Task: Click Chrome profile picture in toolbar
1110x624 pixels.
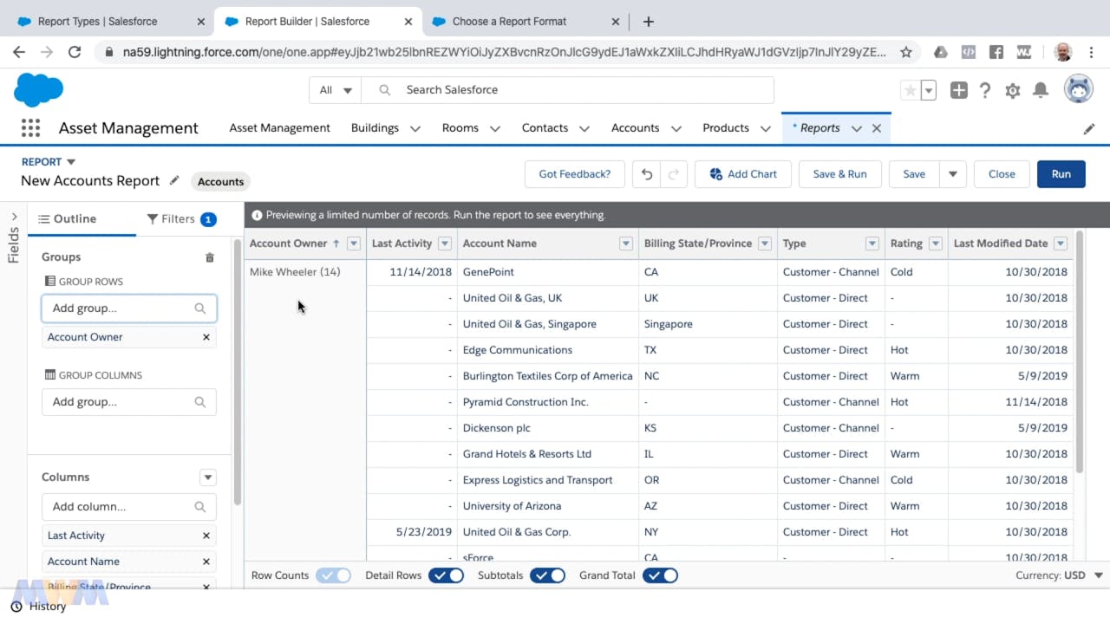Action: pyautogui.click(x=1062, y=52)
